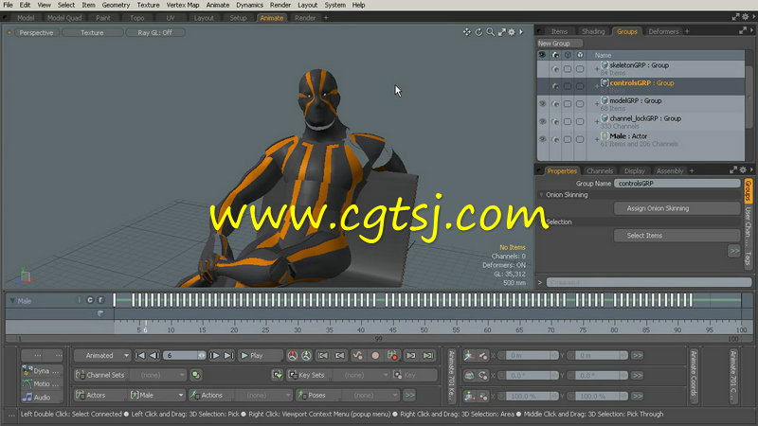Screen dimensions: 758x426
Task: Click the round record key icon
Action: point(375,356)
